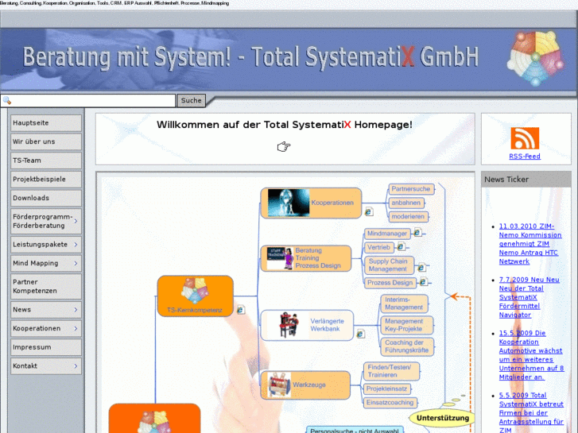Image resolution: width=578 pixels, height=433 pixels.
Task: Select the Partnersuche mind map node
Action: click(x=411, y=189)
